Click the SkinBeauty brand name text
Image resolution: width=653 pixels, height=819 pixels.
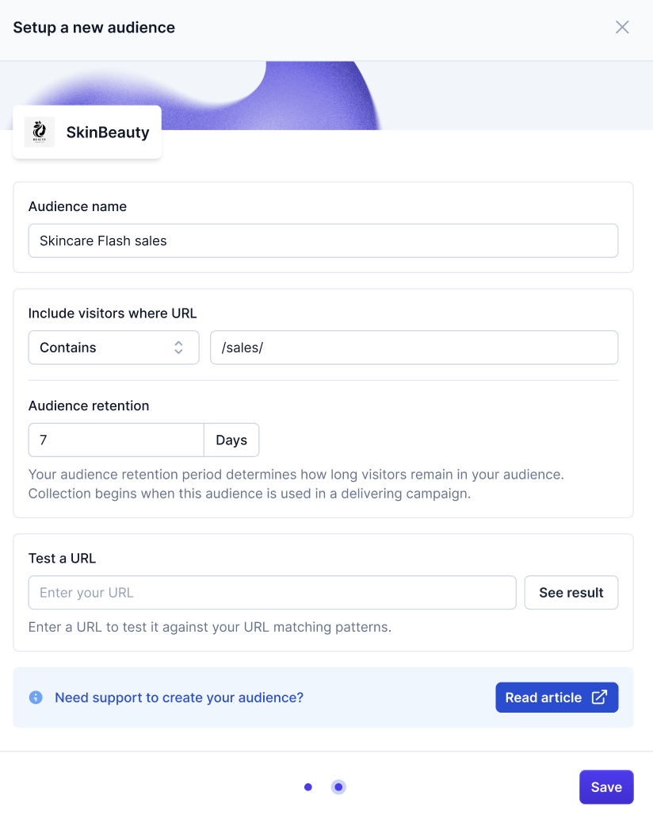pos(108,133)
